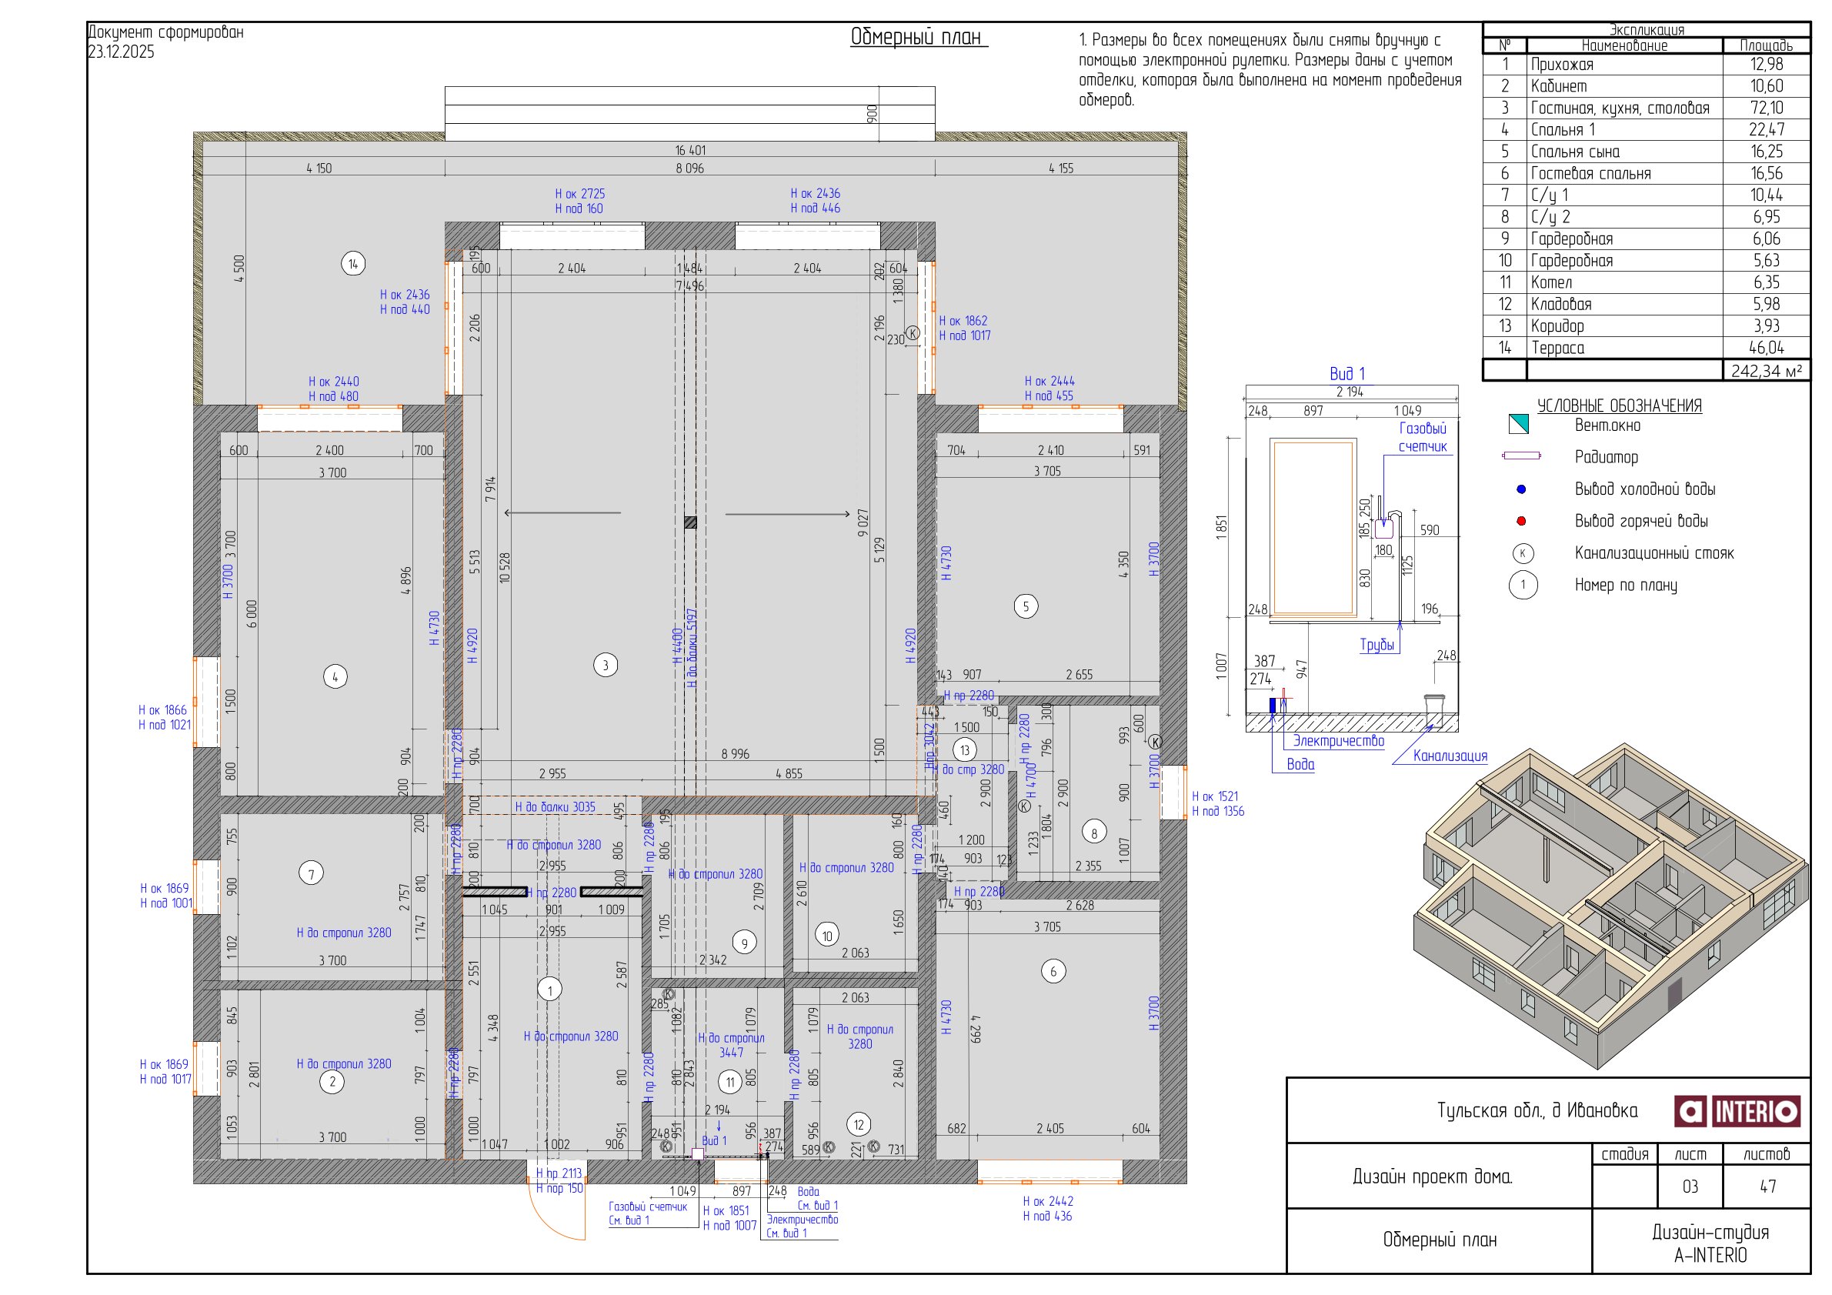Click the Радиатор symbol in the legend
This screenshot has height=1295, width=1832.
pyautogui.click(x=1521, y=456)
